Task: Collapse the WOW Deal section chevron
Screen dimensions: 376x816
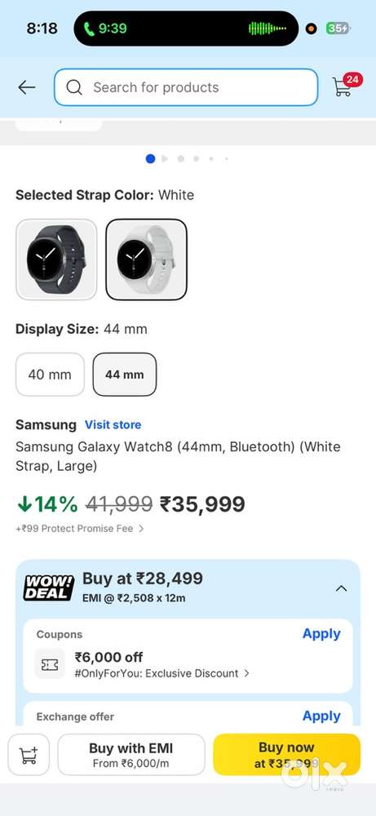Action: coord(341,588)
